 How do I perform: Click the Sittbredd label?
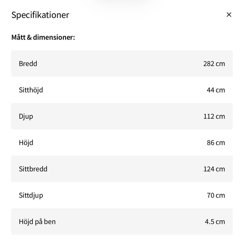(x=33, y=169)
